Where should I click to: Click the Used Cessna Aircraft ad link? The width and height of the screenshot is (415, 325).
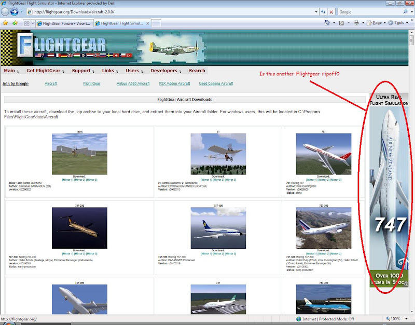[x=216, y=84]
